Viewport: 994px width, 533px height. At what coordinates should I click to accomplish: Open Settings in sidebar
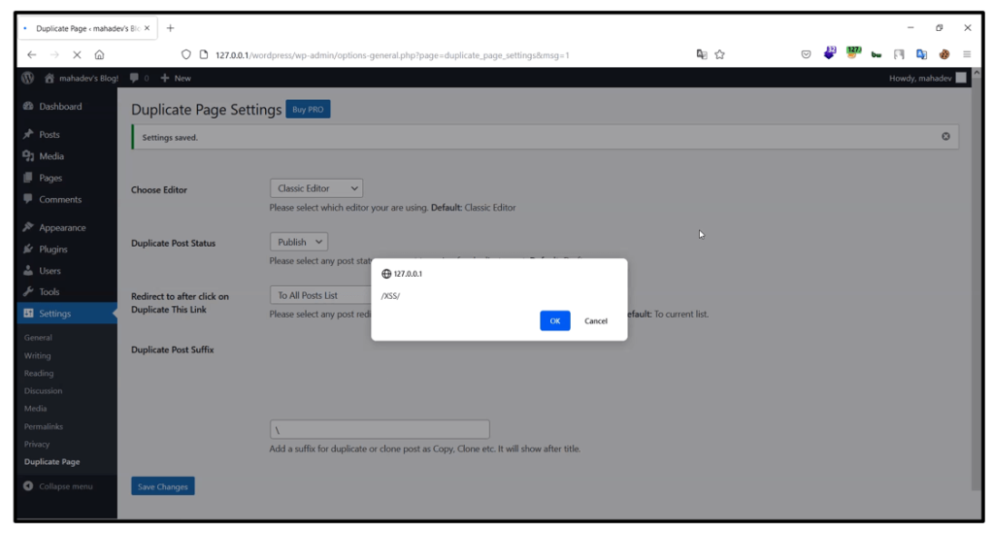67,314
